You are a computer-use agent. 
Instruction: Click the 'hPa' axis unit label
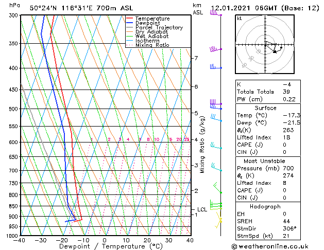point(15,5)
